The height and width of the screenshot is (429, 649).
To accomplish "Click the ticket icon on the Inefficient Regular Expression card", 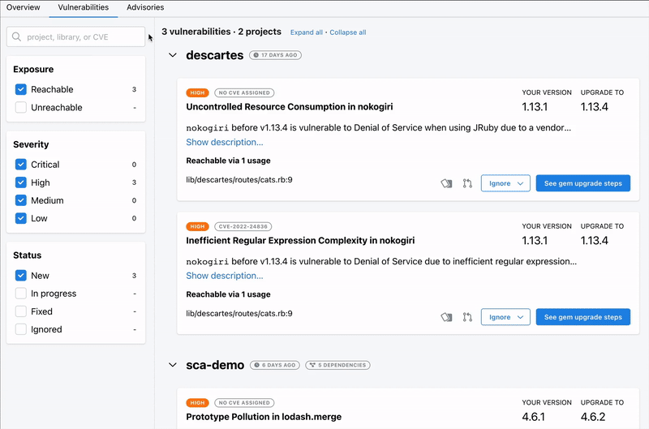I will pyautogui.click(x=446, y=317).
